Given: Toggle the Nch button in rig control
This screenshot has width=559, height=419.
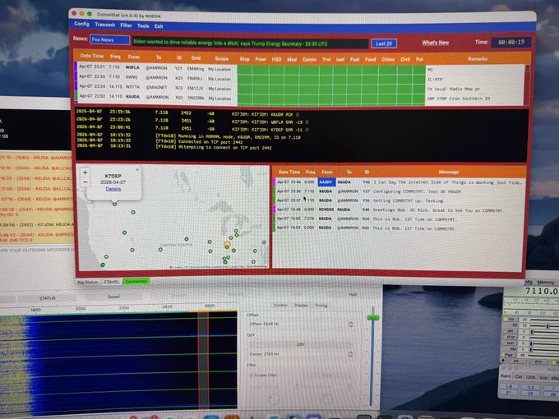Looking at the screenshot, I should (x=510, y=343).
